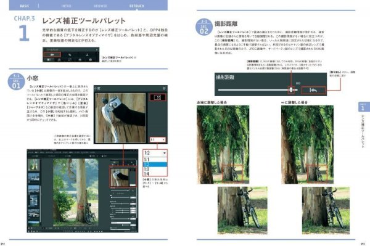The height and width of the screenshot is (246, 370).
Task: Click the full photo labeled ∞に調整した場合
Action: tap(307, 145)
